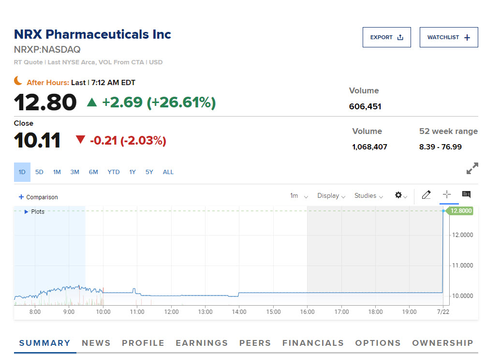
Task: Select the ALL time range
Action: (x=168, y=172)
